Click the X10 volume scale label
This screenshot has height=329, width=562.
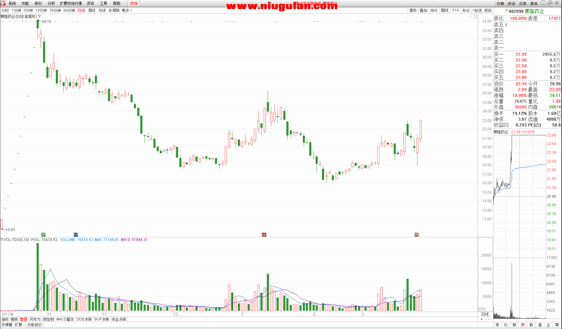(482, 309)
